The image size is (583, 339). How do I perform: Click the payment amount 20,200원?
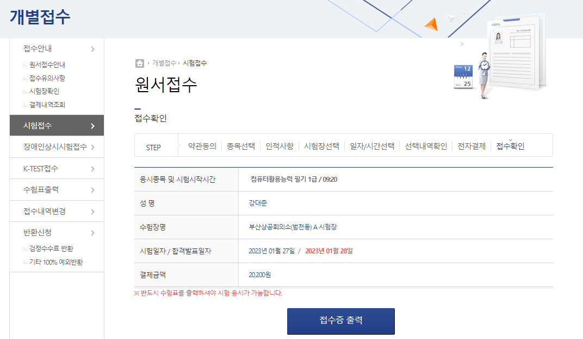click(259, 275)
